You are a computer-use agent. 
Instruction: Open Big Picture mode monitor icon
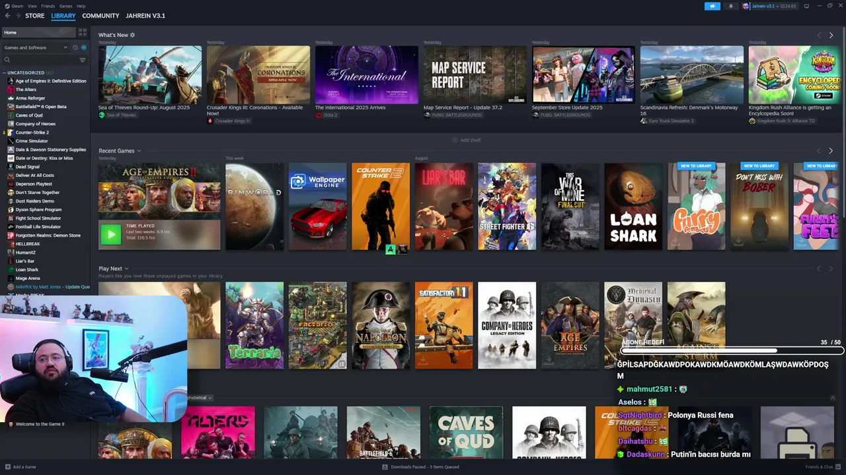[807, 6]
